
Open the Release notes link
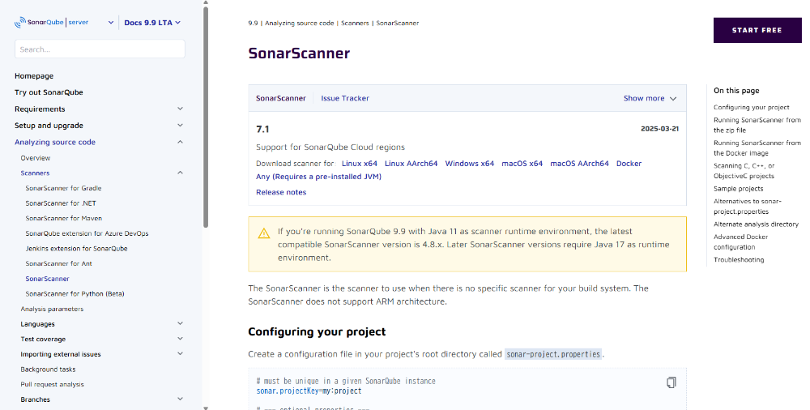pos(281,192)
